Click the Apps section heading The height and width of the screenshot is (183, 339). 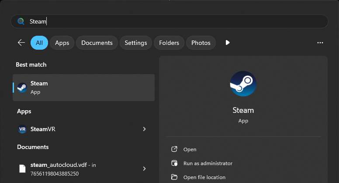(x=24, y=111)
